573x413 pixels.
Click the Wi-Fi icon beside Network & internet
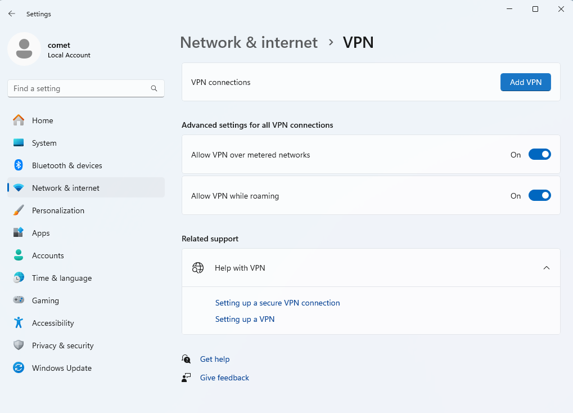[19, 188]
